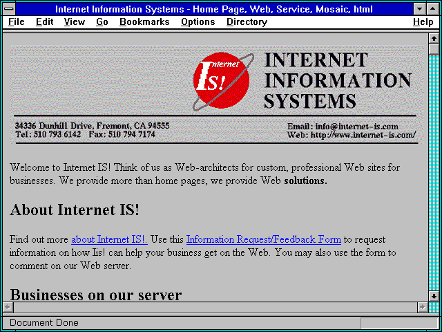
Task: Open the Directory menu
Action: click(x=247, y=22)
